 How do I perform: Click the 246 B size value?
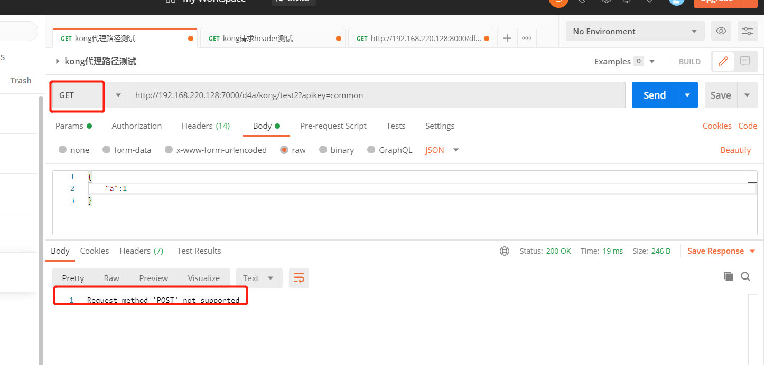click(661, 251)
